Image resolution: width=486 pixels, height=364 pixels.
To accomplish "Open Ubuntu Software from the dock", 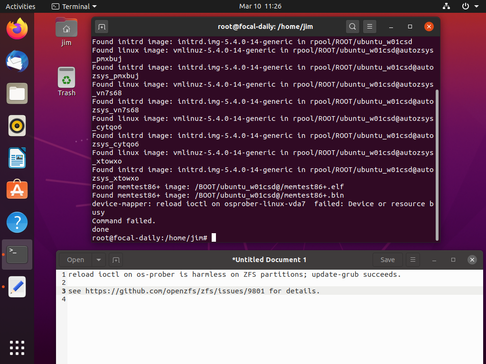I will pos(17,190).
